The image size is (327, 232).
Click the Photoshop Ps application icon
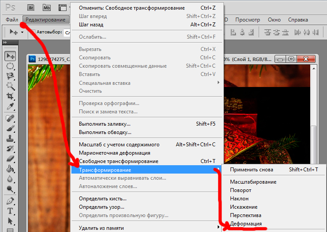pyautogui.click(x=10, y=8)
